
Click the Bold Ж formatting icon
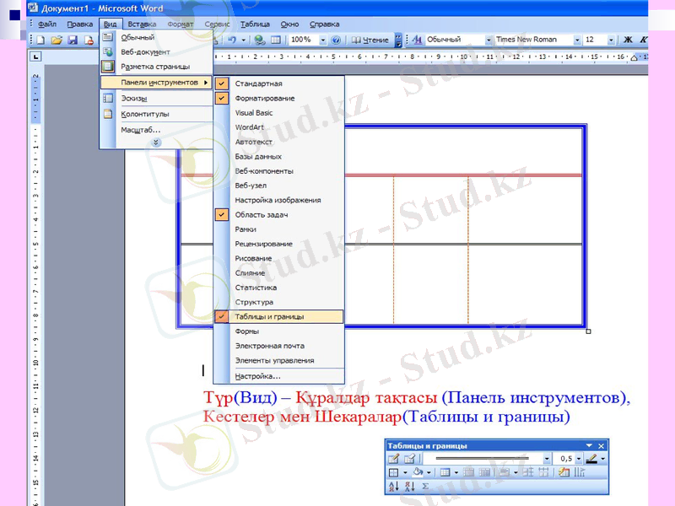(627, 40)
